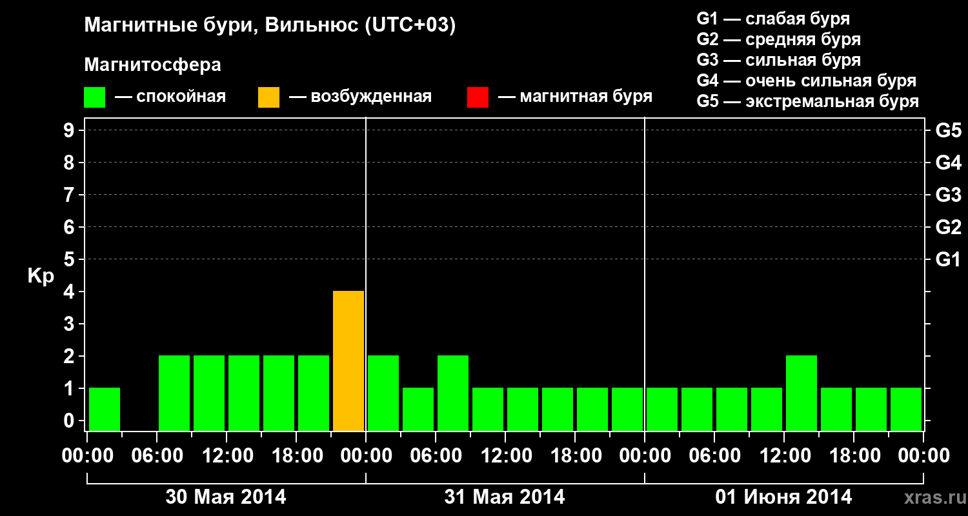Select the orange Kp 4 bar on 30 Мая
968x516 pixels.
[x=348, y=361]
